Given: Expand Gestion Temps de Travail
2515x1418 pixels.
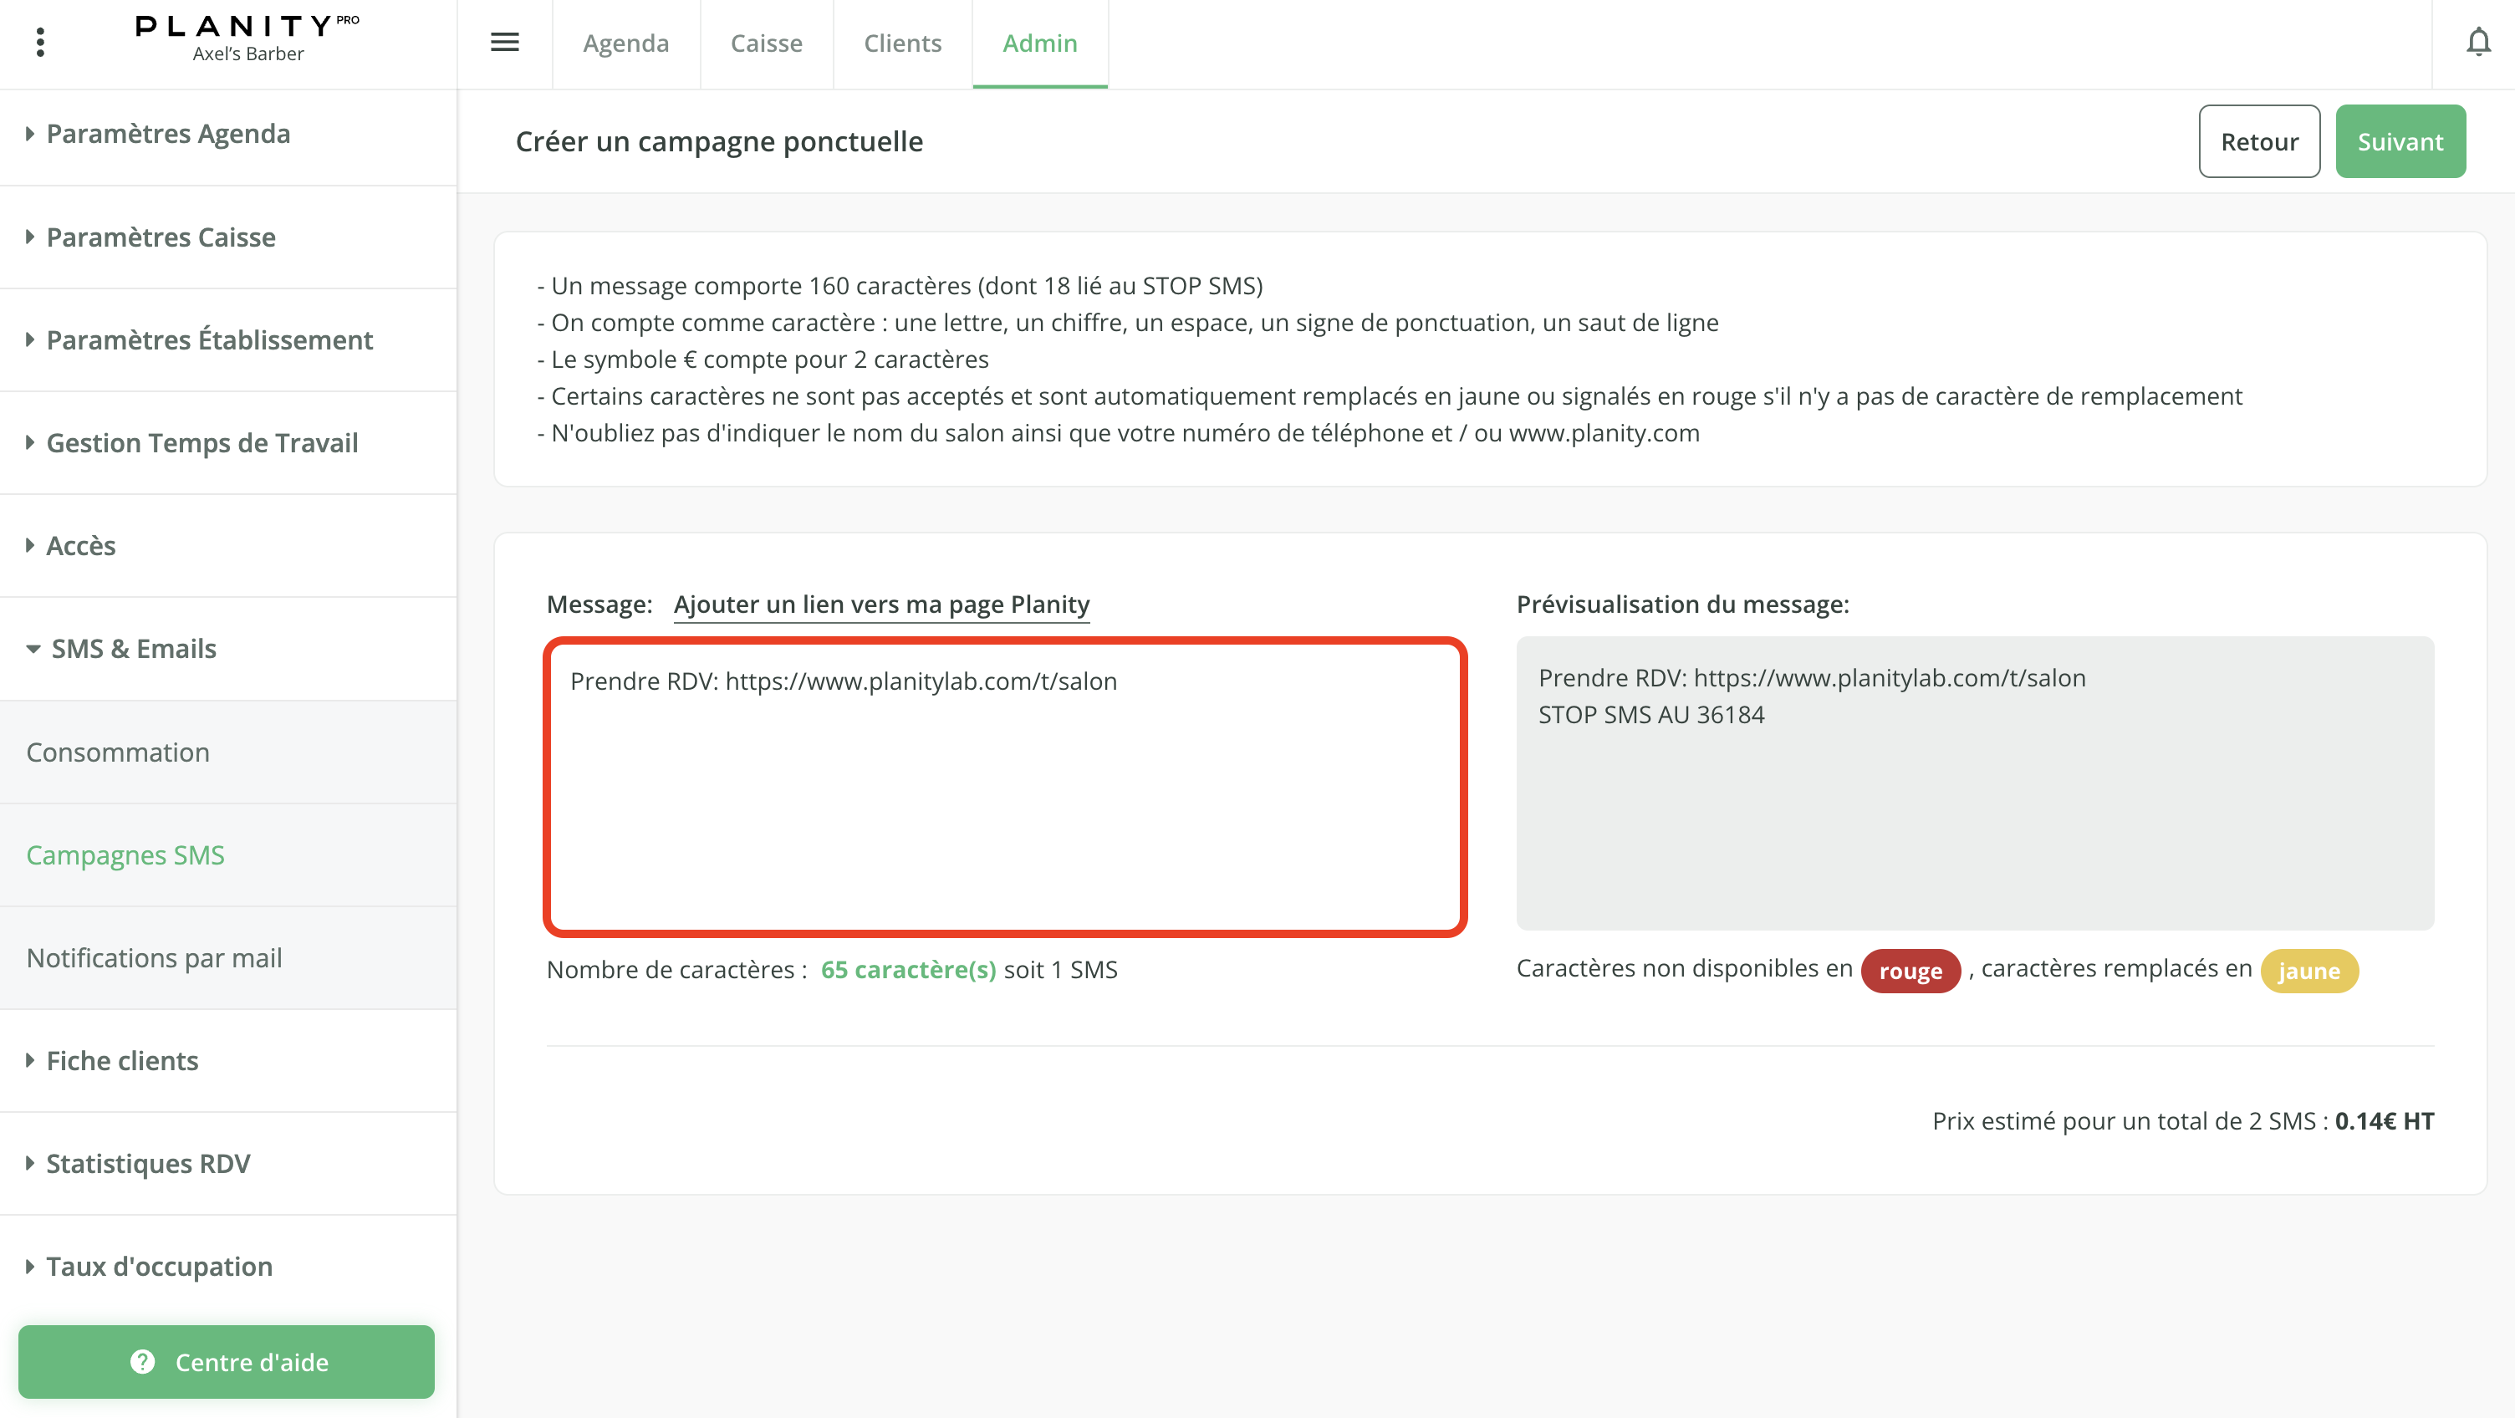Looking at the screenshot, I should 202,443.
